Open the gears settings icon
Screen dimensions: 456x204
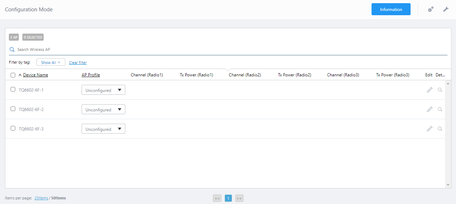tap(430, 10)
